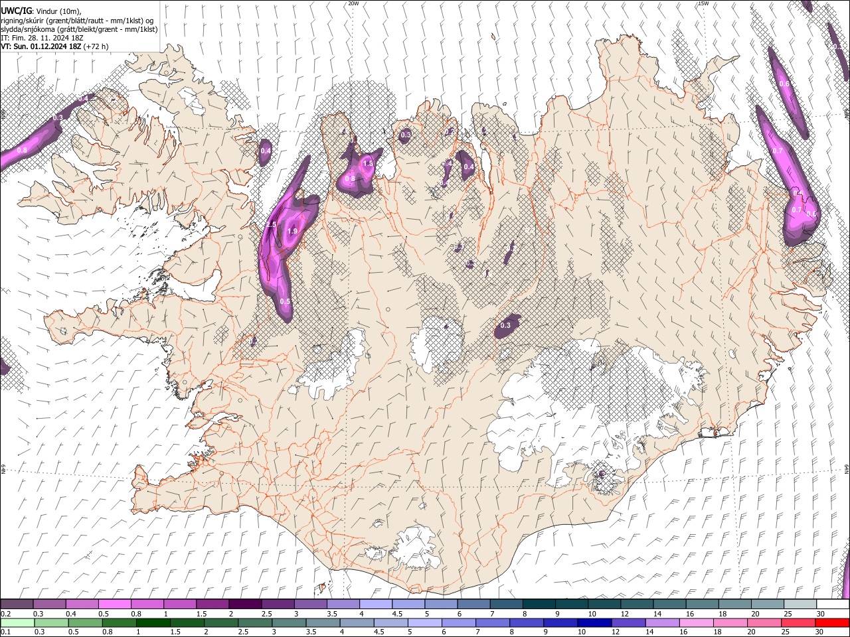Image resolution: width=850 pixels, height=637 pixels.
Task: Select the white 30+ swatch, upper scale
Action: (x=833, y=604)
